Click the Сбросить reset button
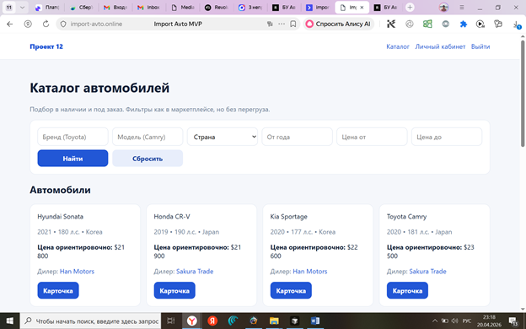 (148, 158)
